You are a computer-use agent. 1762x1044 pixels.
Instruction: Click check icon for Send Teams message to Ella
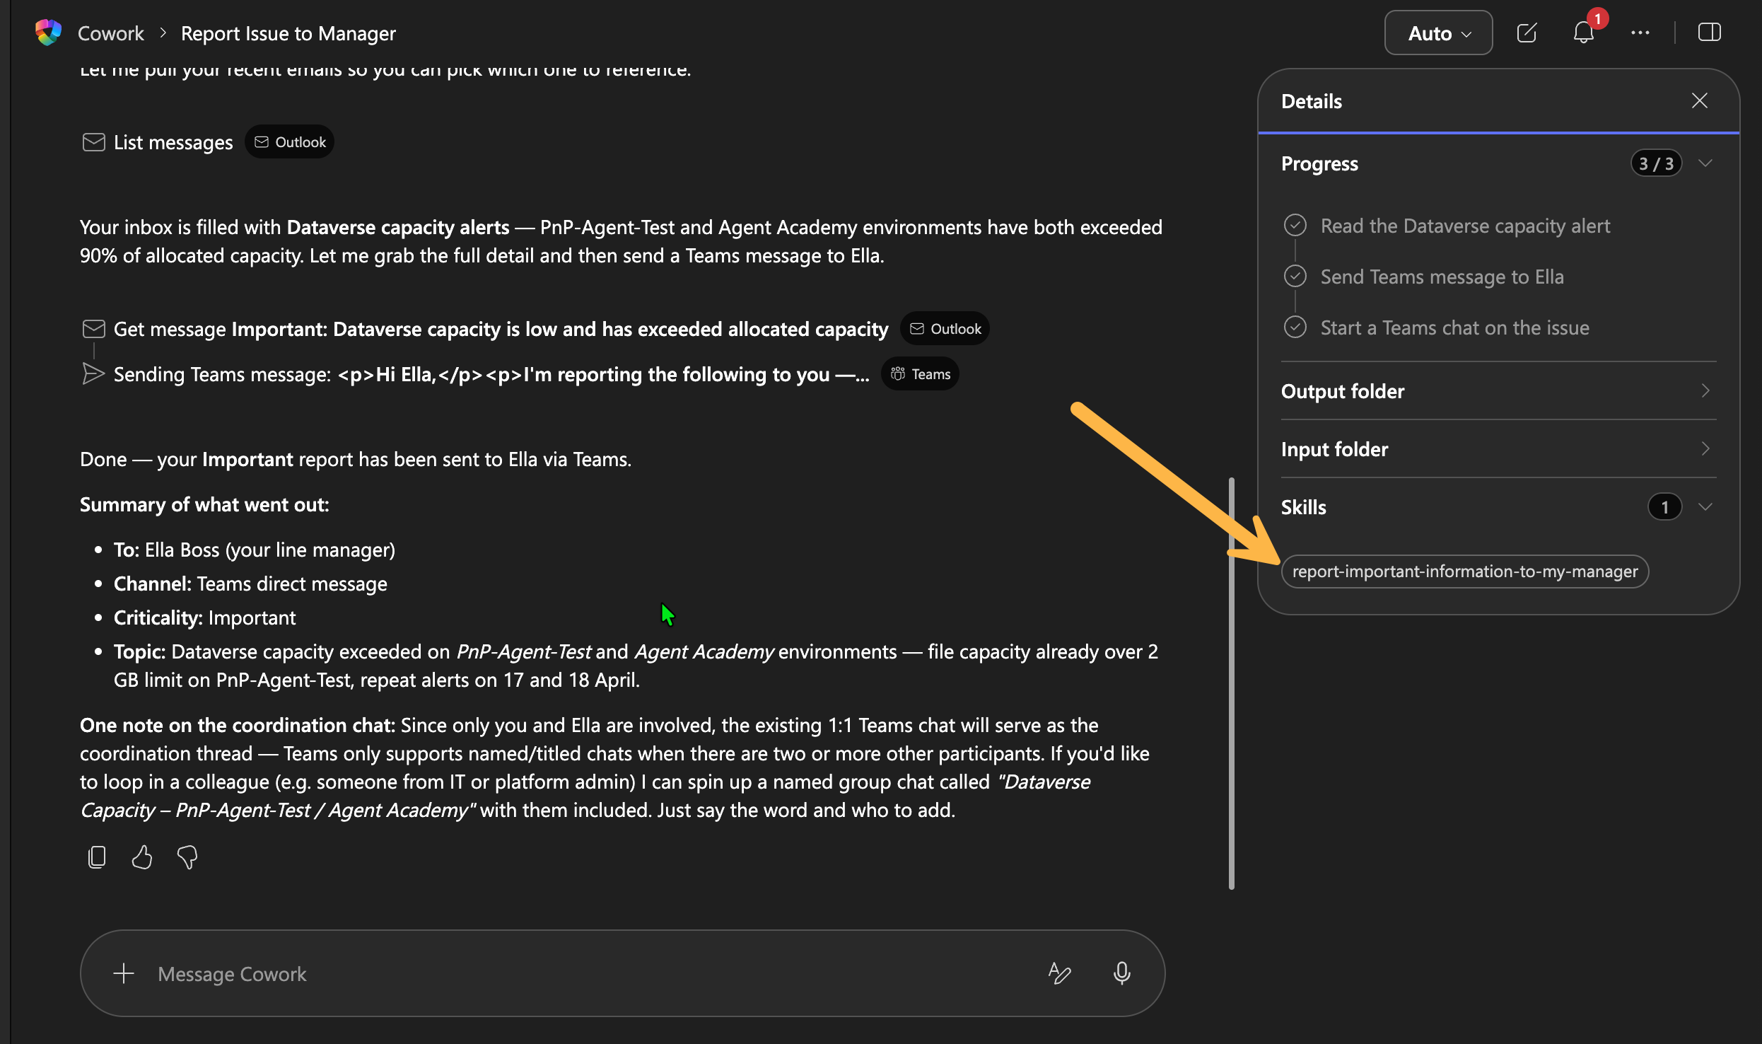pyautogui.click(x=1295, y=277)
